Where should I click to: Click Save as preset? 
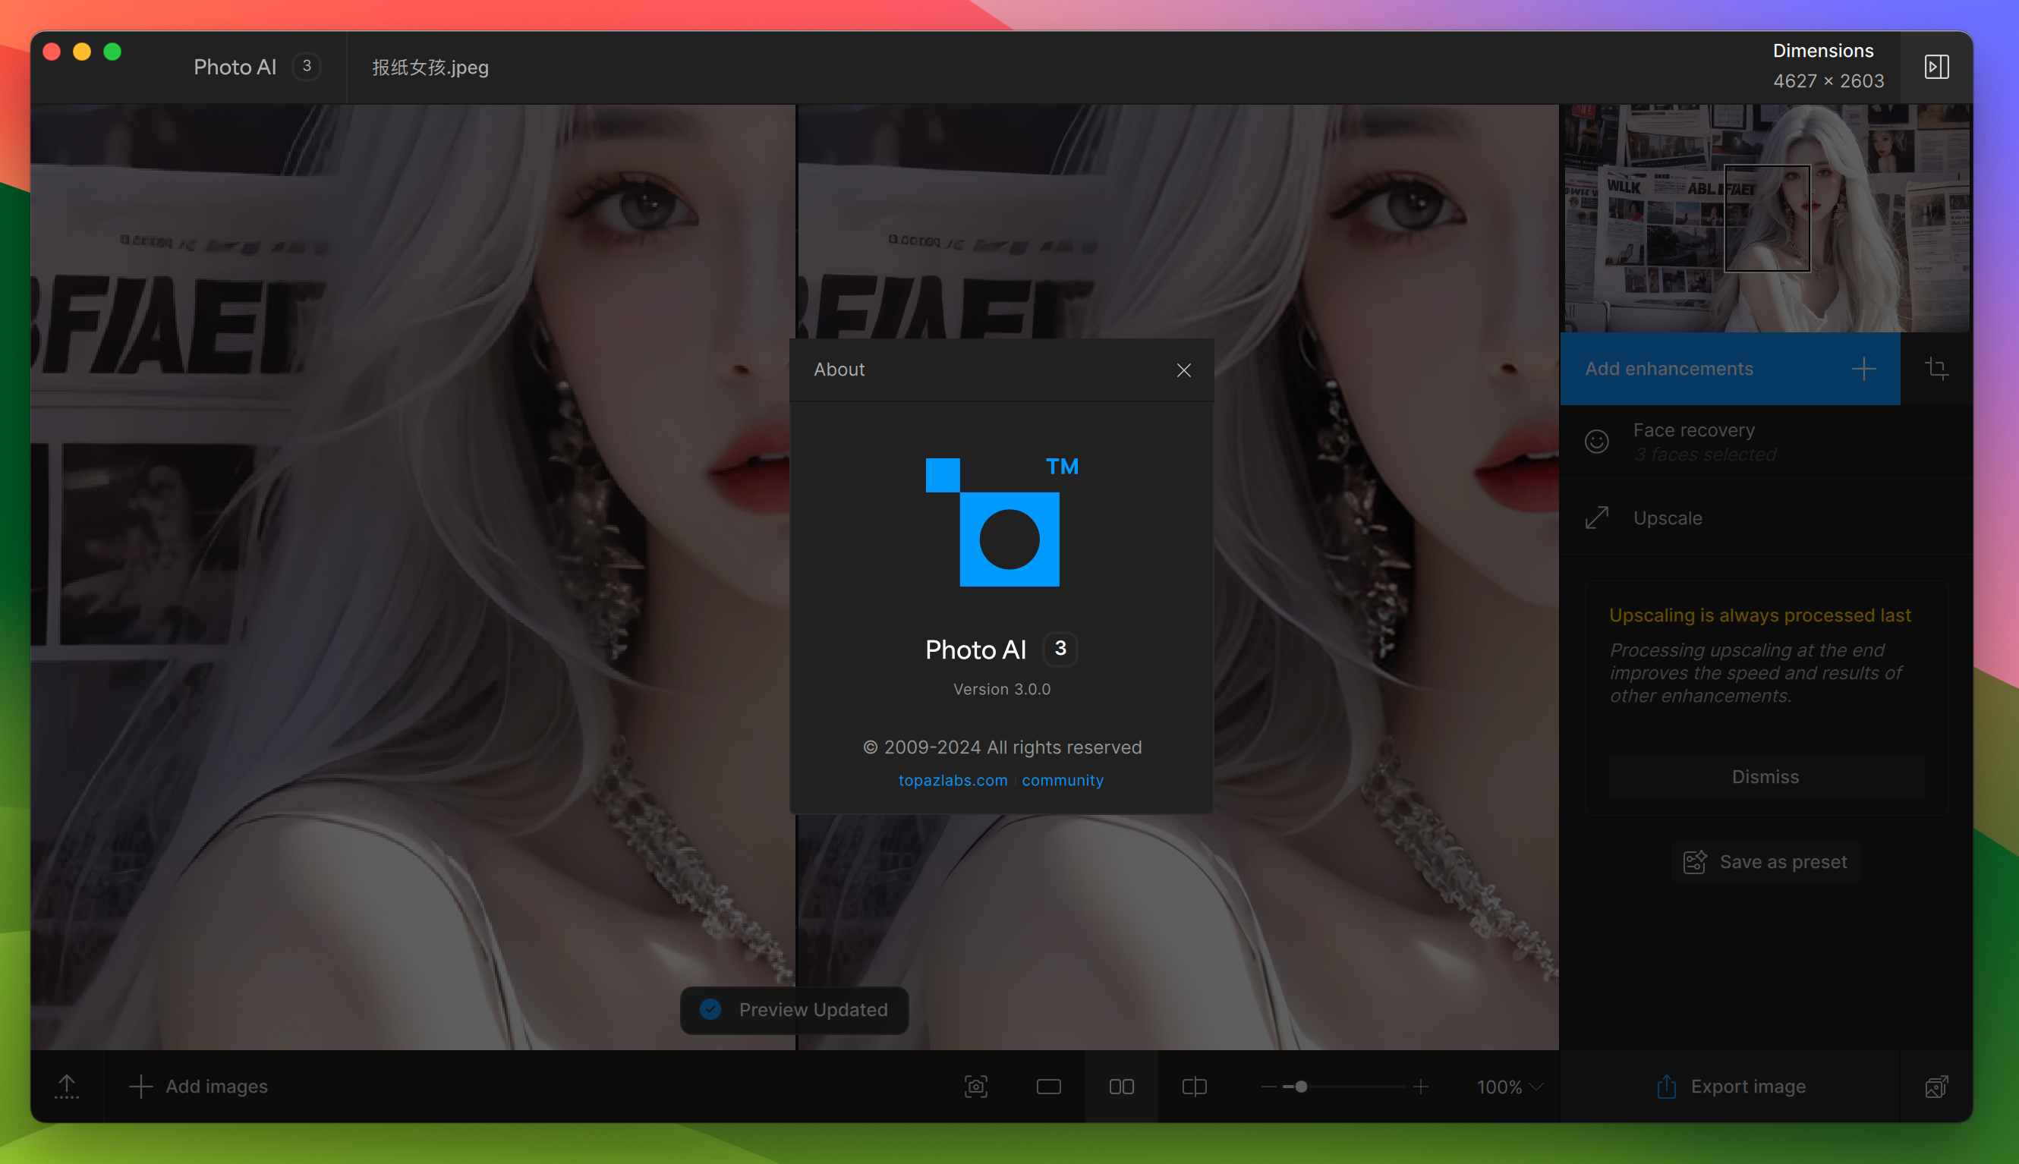coord(1765,862)
